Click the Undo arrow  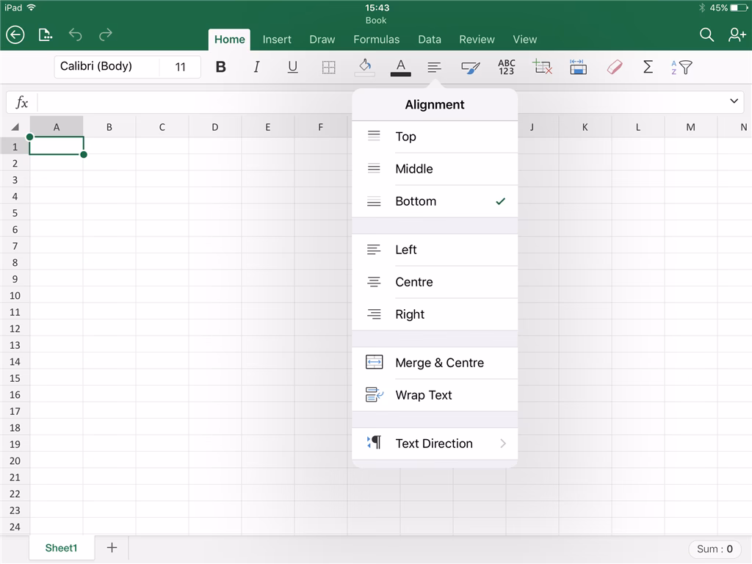74,35
